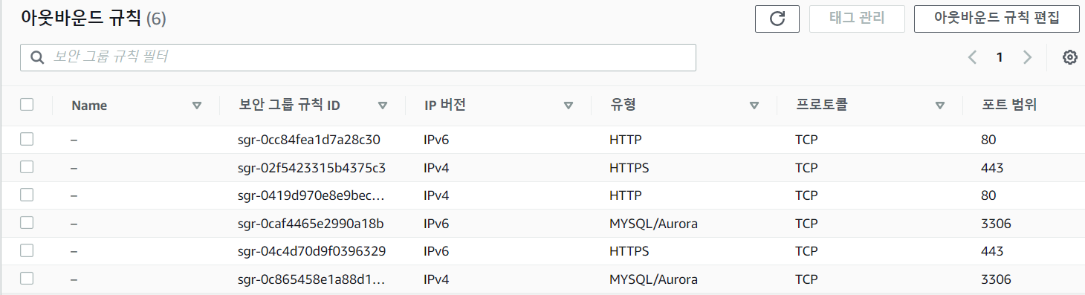Select page number 1
The image size is (1085, 295).
(x=1000, y=57)
